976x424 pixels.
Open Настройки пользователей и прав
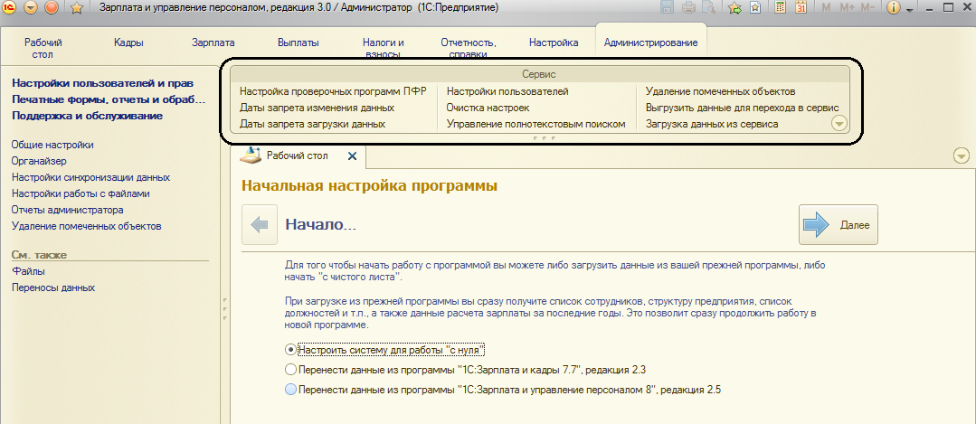point(103,83)
